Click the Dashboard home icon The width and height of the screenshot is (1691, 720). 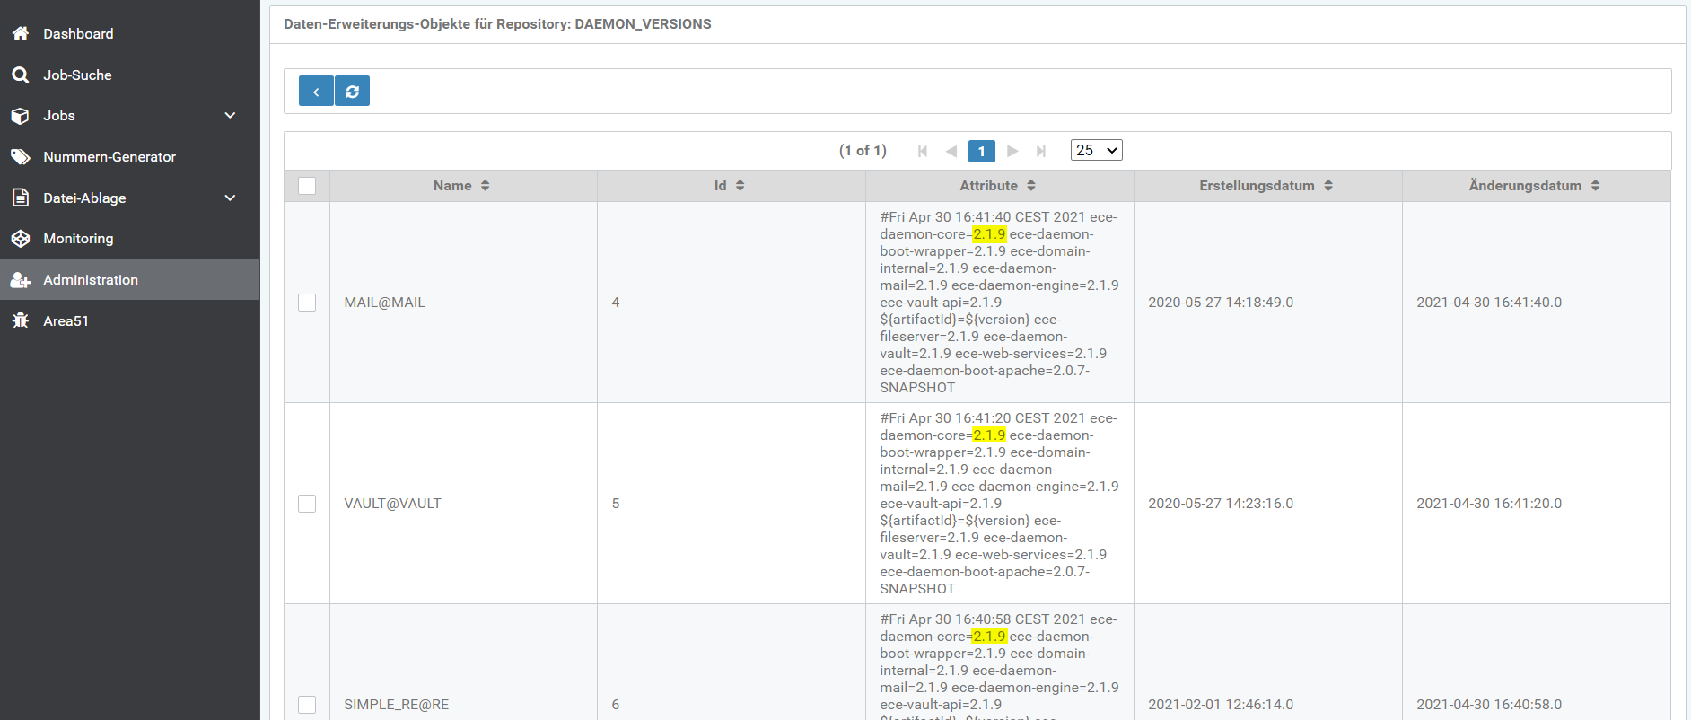click(21, 33)
